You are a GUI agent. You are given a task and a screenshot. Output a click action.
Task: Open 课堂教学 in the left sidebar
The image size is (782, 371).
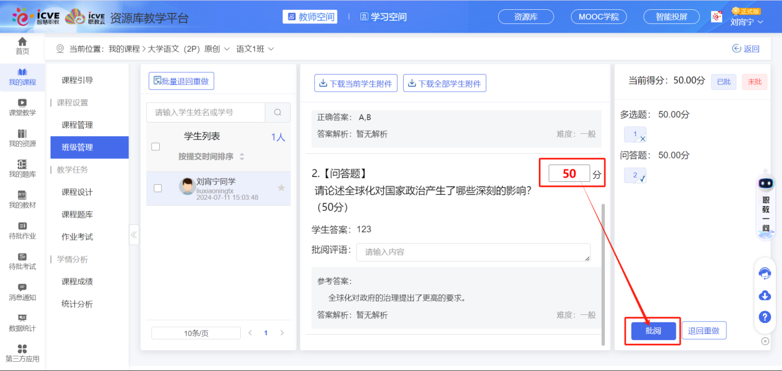[x=22, y=109]
